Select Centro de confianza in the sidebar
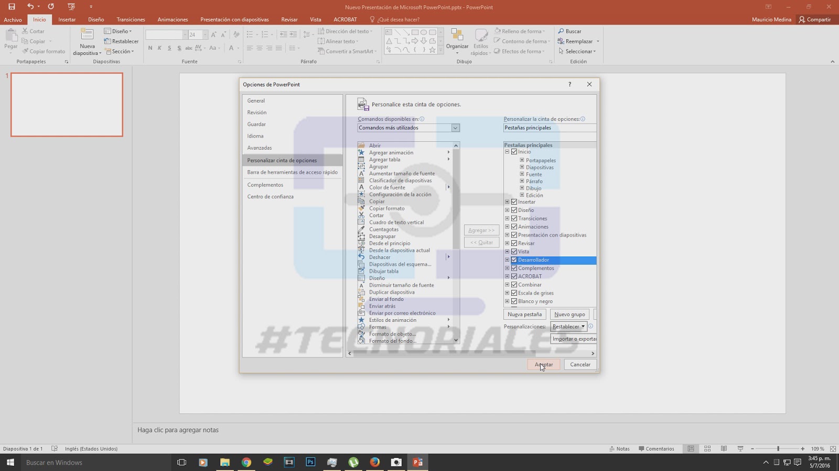The image size is (839, 471). [271, 196]
